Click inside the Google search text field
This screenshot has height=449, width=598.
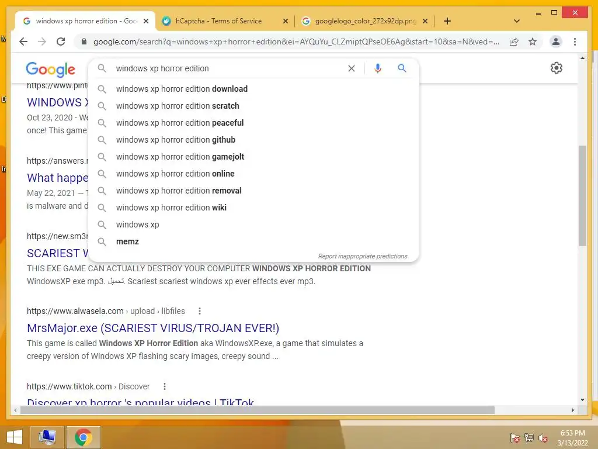pos(229,68)
